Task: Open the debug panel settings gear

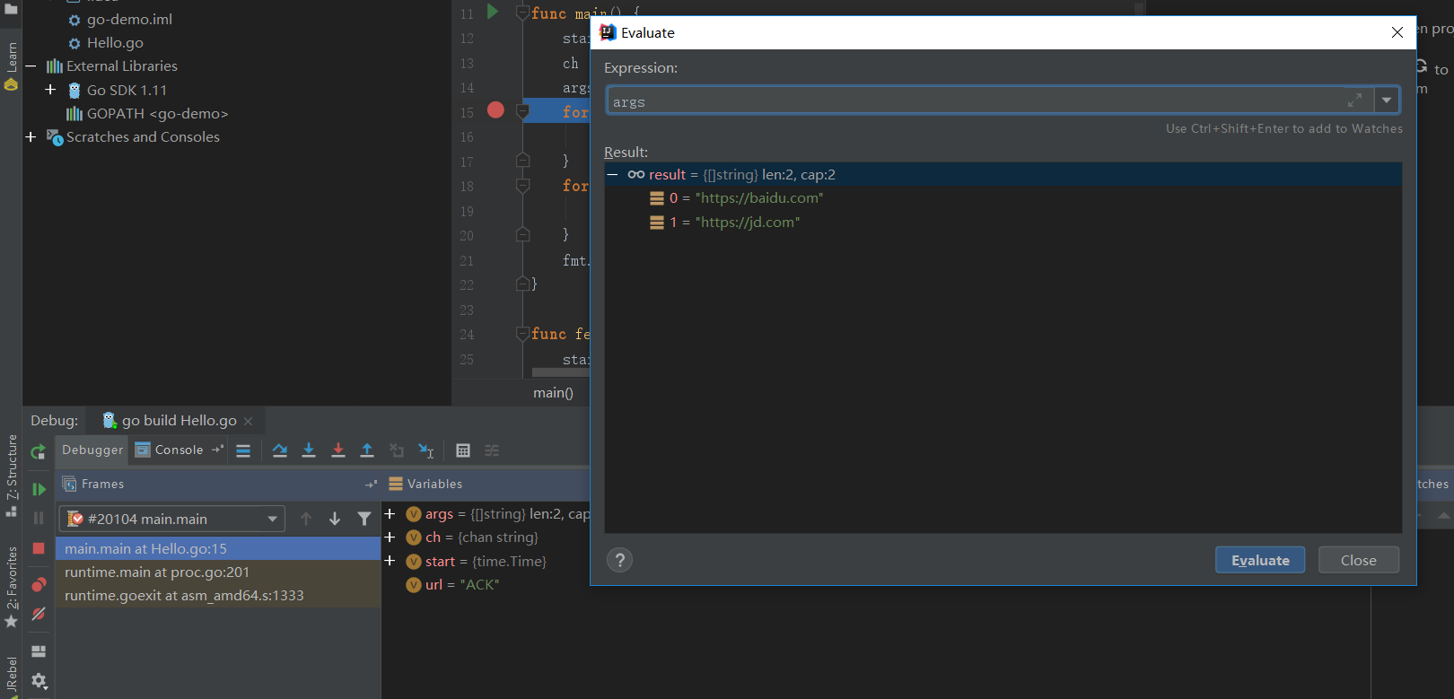Action: tap(39, 681)
